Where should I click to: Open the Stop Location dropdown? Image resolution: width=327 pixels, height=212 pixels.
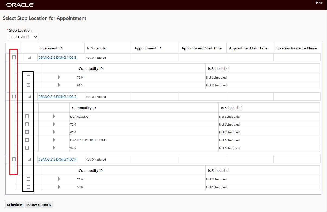tap(23, 37)
